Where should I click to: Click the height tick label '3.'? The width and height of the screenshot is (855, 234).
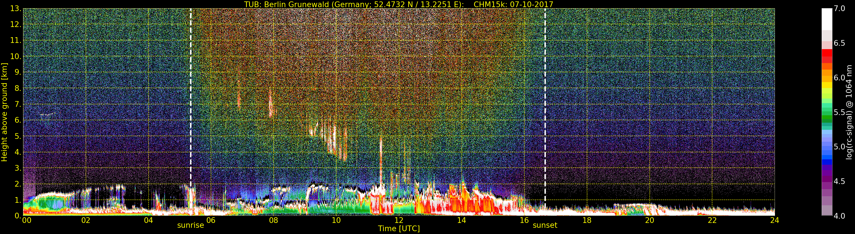tap(18, 168)
